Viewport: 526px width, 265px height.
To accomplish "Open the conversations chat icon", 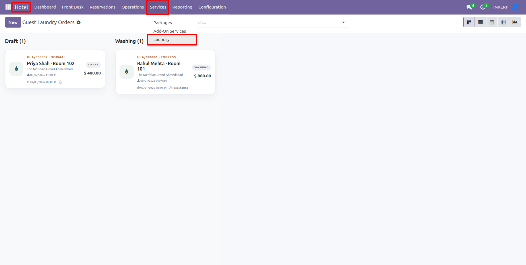I will tap(469, 7).
